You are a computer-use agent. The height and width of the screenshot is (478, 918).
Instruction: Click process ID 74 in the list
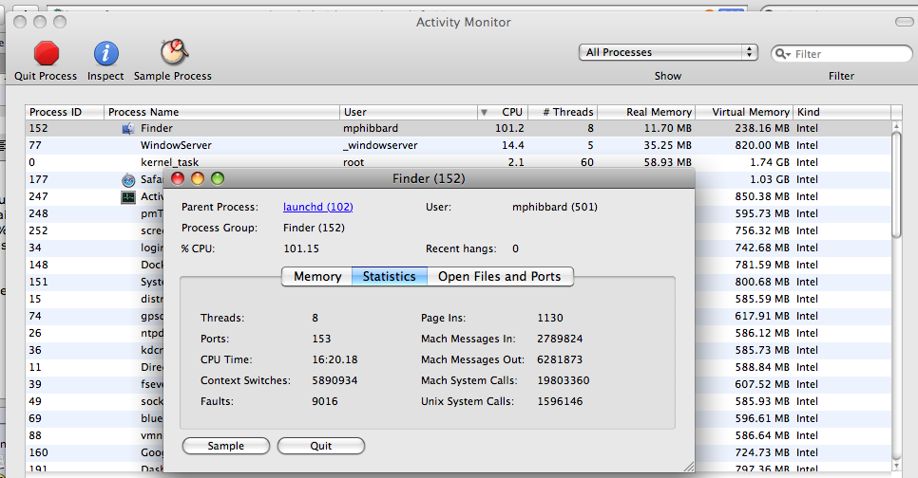(x=35, y=316)
